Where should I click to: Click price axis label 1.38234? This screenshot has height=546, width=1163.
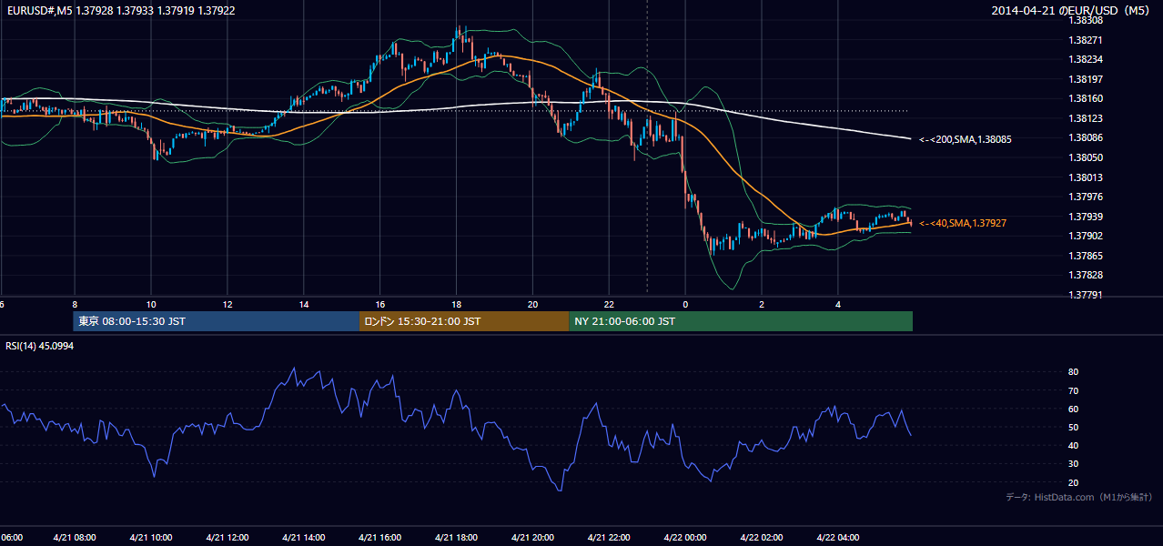[x=1085, y=59]
